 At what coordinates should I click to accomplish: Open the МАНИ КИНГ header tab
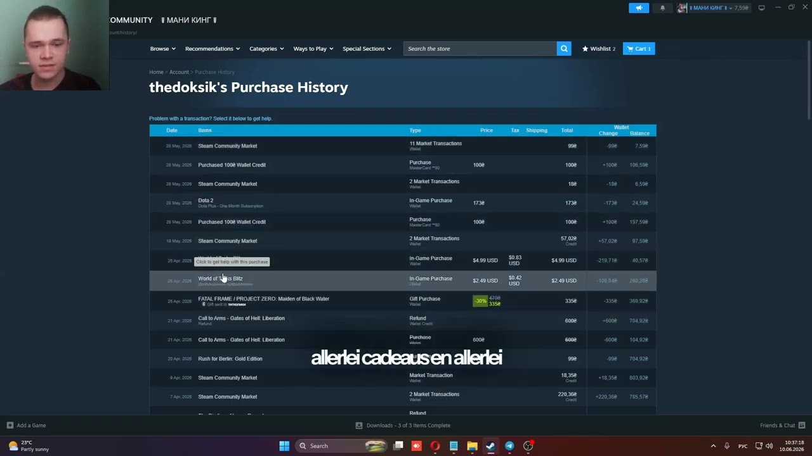189,20
